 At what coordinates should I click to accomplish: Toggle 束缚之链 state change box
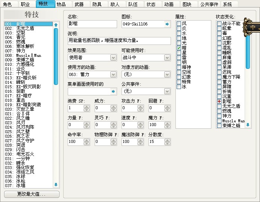219,126
